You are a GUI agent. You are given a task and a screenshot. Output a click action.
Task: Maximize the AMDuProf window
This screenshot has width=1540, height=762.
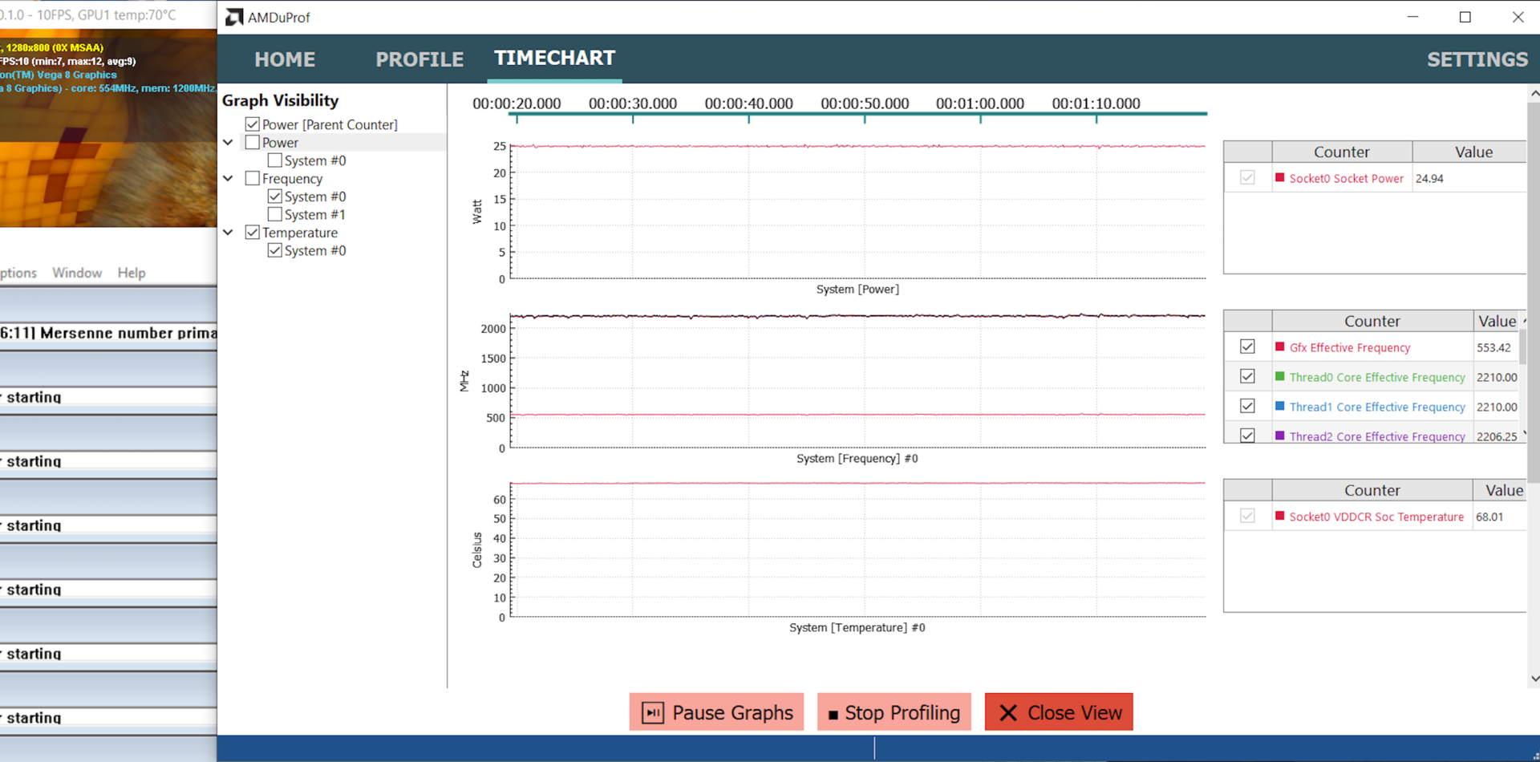[1465, 17]
